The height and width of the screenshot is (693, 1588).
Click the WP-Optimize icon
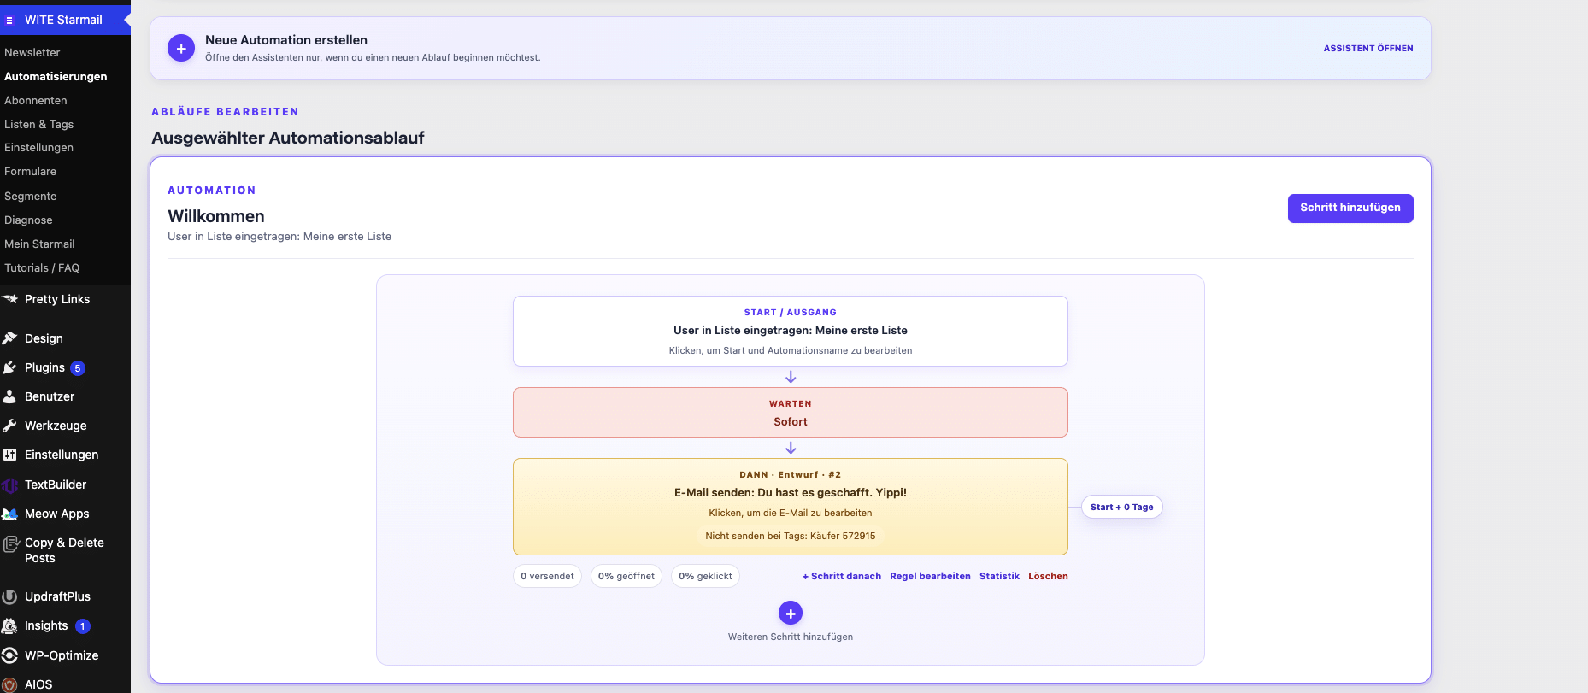(x=10, y=655)
